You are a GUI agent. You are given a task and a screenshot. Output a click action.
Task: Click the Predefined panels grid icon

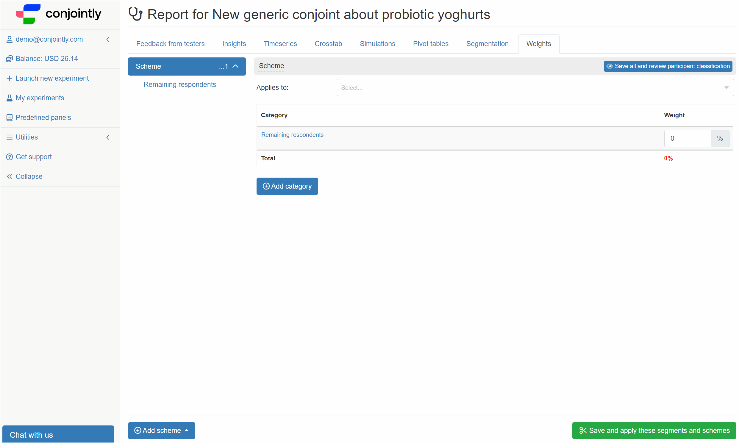tap(10, 117)
